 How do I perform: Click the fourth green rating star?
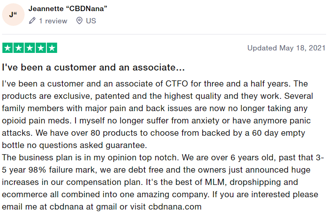click(x=41, y=48)
